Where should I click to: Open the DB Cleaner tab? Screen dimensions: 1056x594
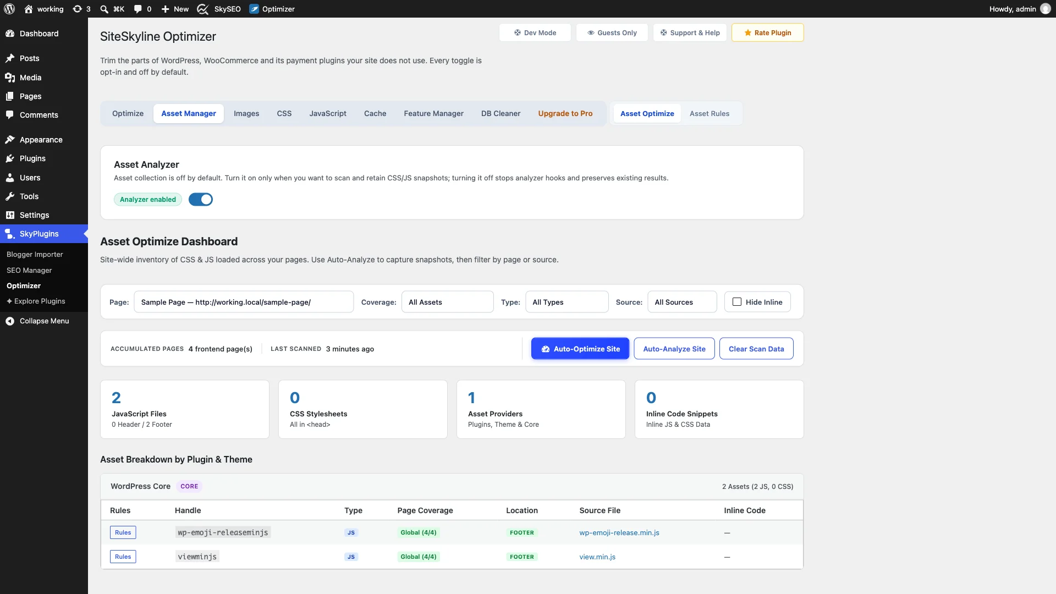pos(501,113)
